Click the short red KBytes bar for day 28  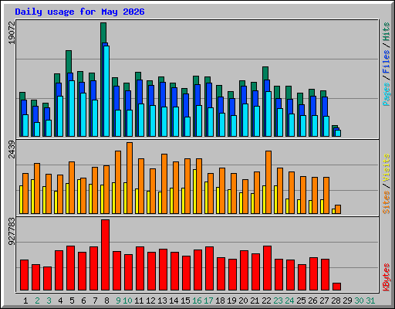pos(336,287)
